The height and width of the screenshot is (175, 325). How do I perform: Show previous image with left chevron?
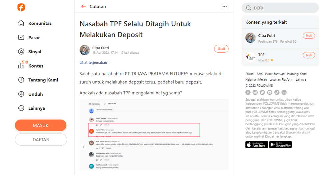pos(83,147)
